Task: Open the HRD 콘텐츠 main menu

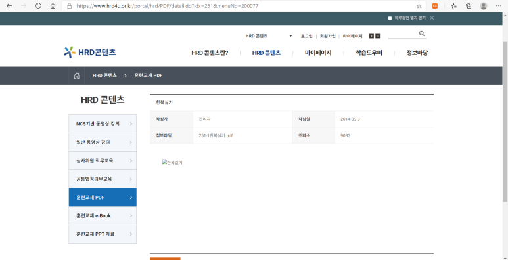Action: (266, 53)
